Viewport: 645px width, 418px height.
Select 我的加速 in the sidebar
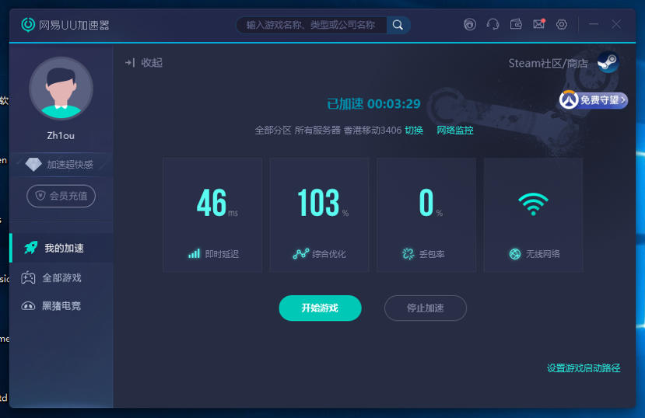[x=61, y=248]
